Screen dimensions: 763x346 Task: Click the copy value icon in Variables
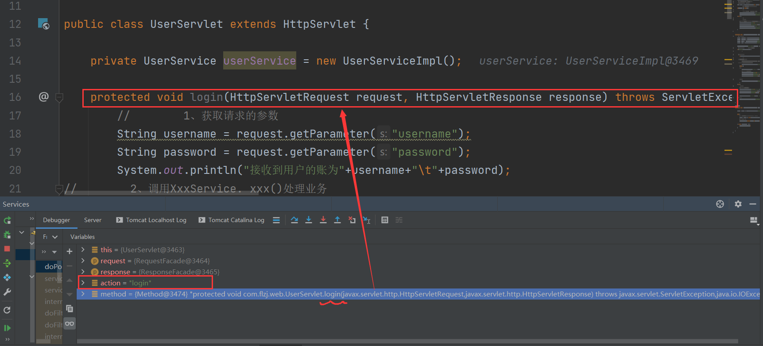(x=70, y=308)
